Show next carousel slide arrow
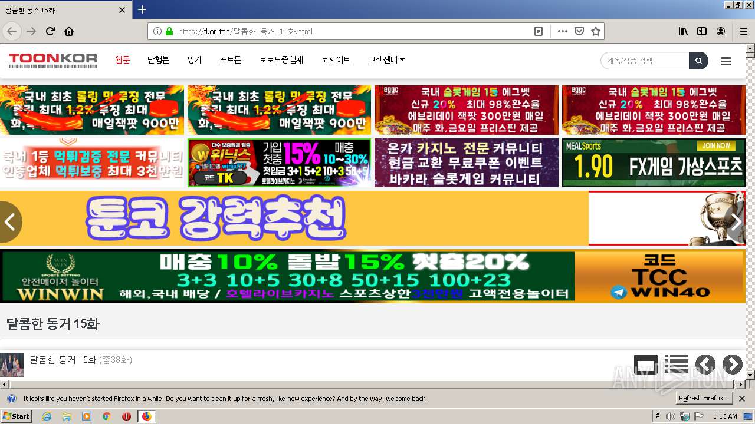This screenshot has height=424, width=755. tap(736, 222)
